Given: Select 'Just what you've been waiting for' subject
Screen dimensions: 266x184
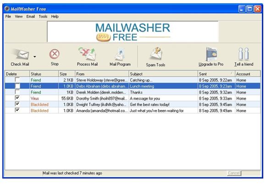Looking at the screenshot, I should point(157,110).
